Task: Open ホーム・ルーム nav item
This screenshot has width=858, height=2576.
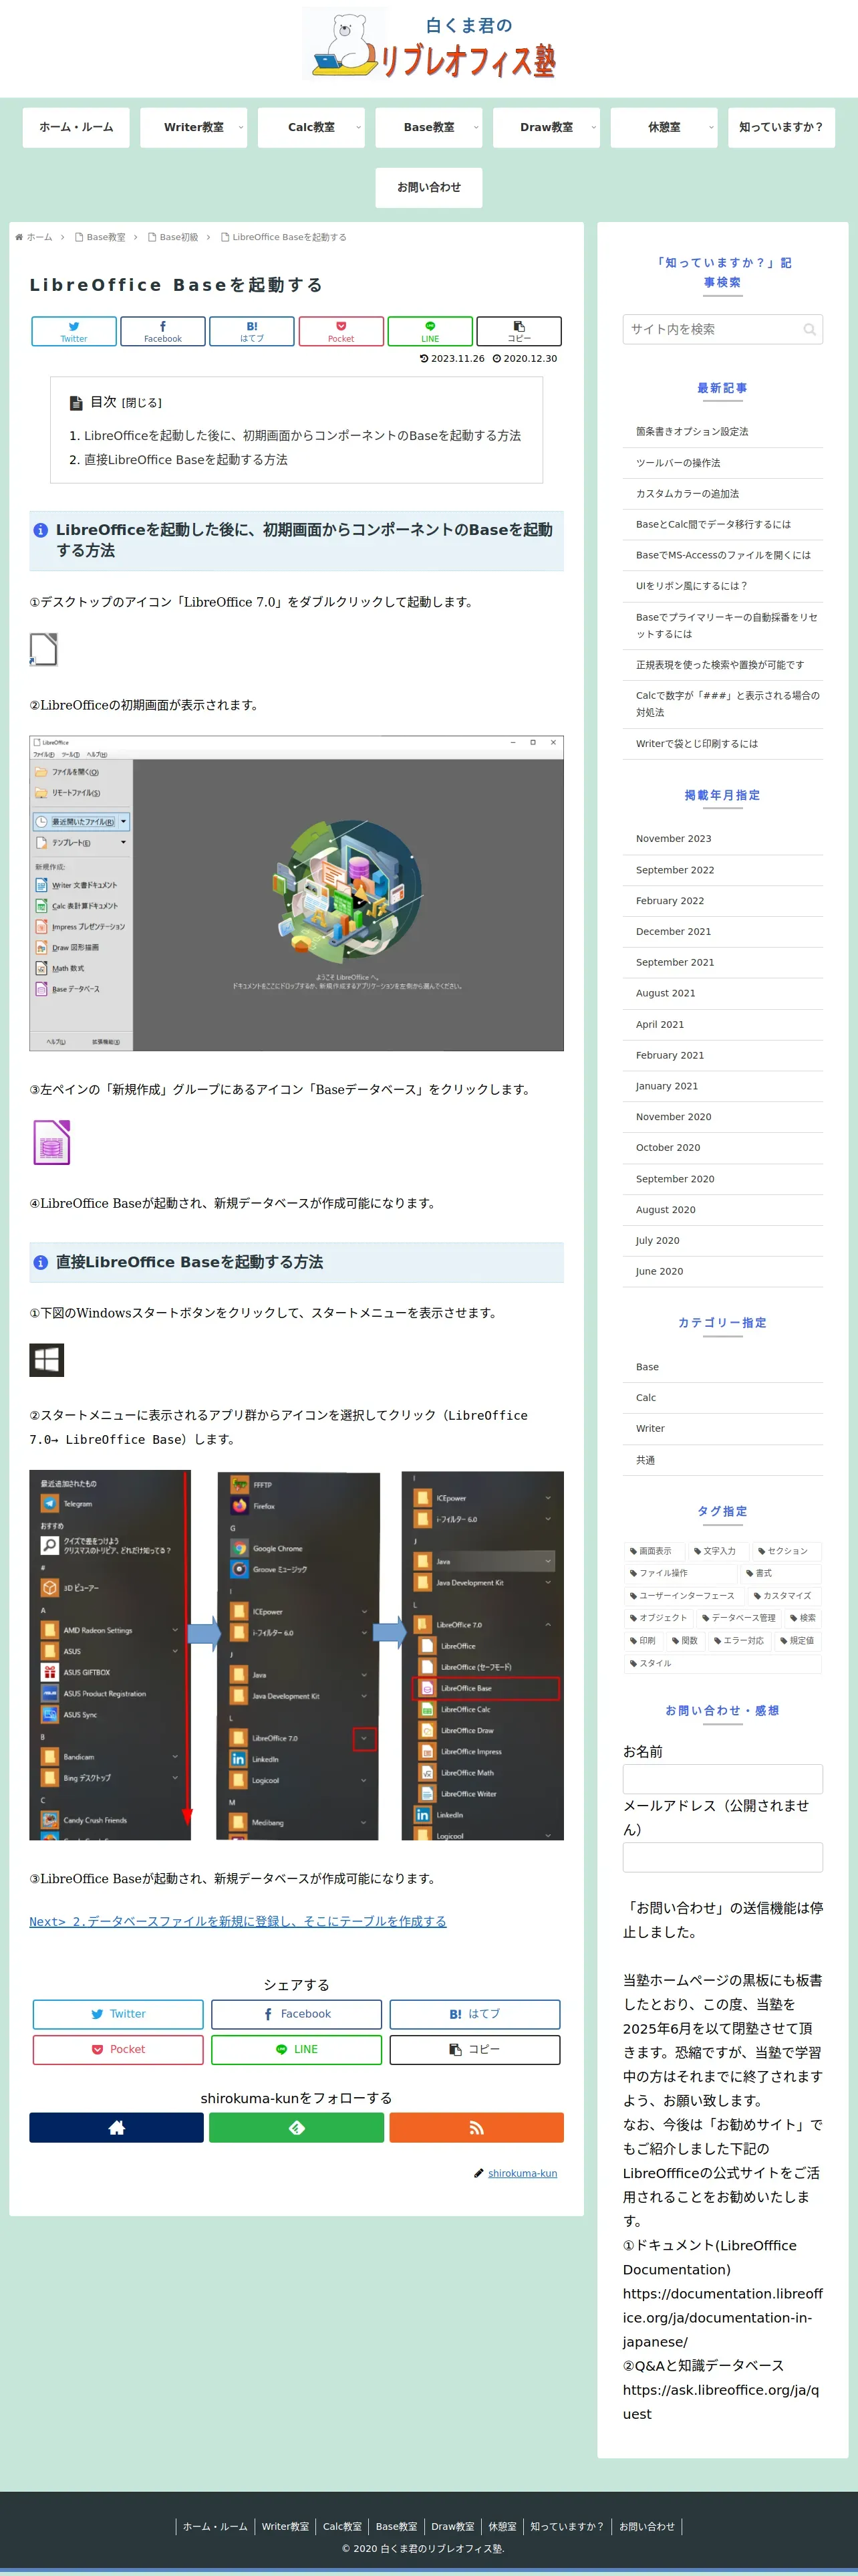Action: pyautogui.click(x=76, y=127)
